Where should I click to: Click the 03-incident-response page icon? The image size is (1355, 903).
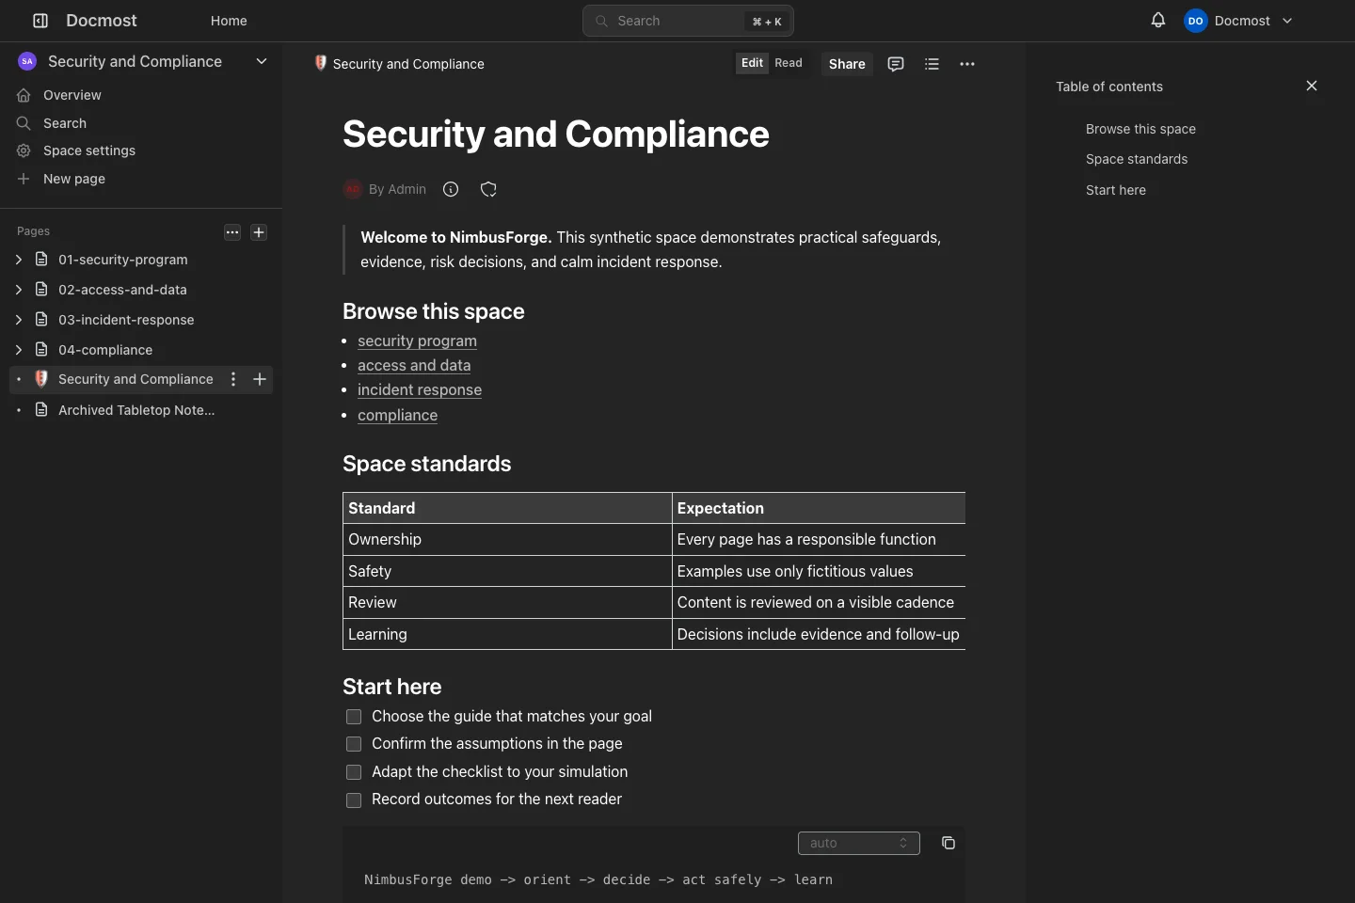[x=41, y=320]
